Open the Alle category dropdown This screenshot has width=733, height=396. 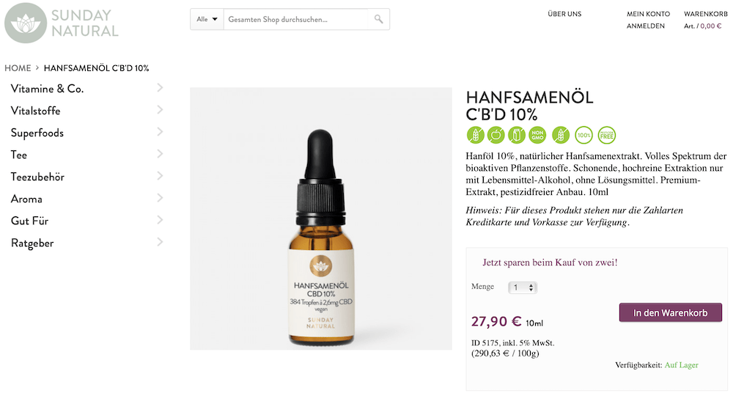207,19
